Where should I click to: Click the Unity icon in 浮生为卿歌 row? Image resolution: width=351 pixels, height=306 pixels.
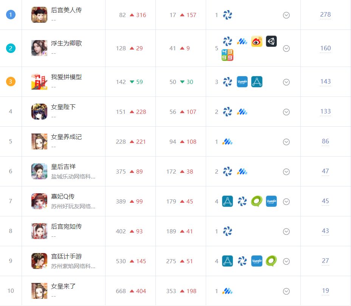(271, 41)
